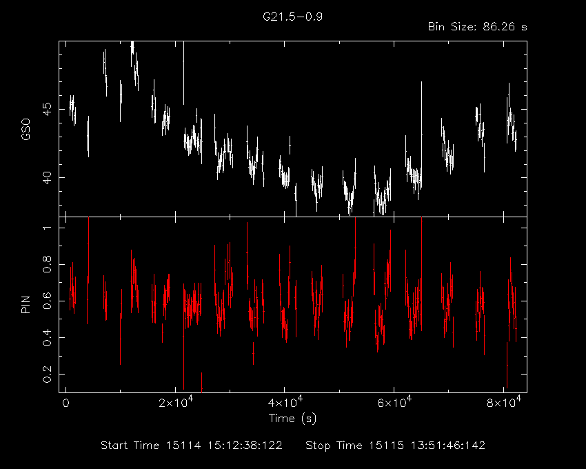Click the Start Time 15114 15:12:38:122 text

click(x=192, y=446)
